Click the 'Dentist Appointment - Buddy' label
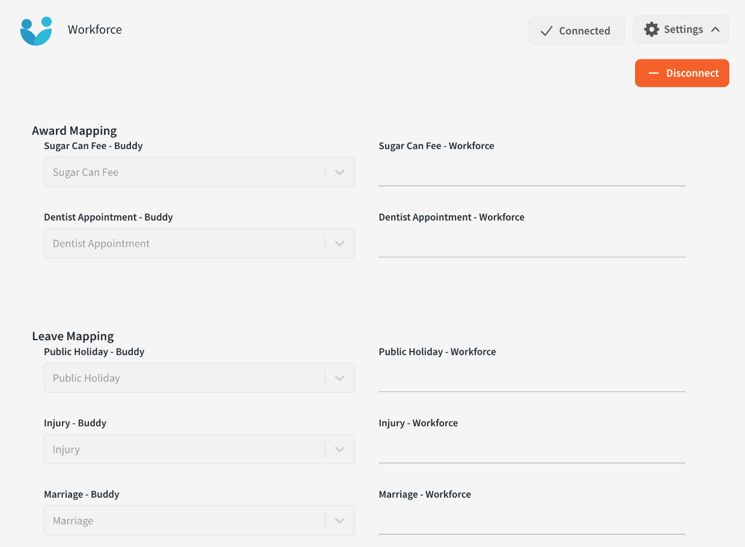 (108, 217)
